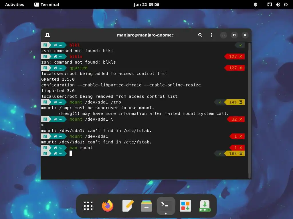
Task: Open the clock and calendar, Jun 22 09:06
Action: [146, 5]
